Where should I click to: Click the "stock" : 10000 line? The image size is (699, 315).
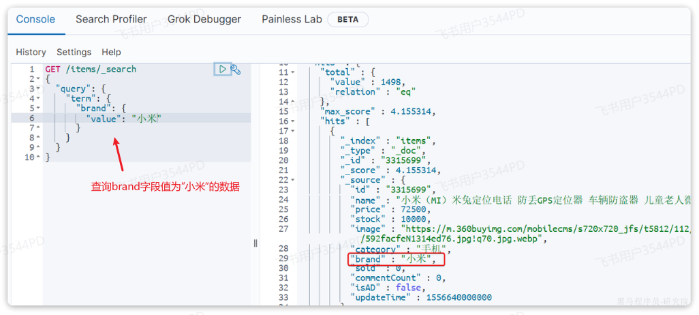390,219
